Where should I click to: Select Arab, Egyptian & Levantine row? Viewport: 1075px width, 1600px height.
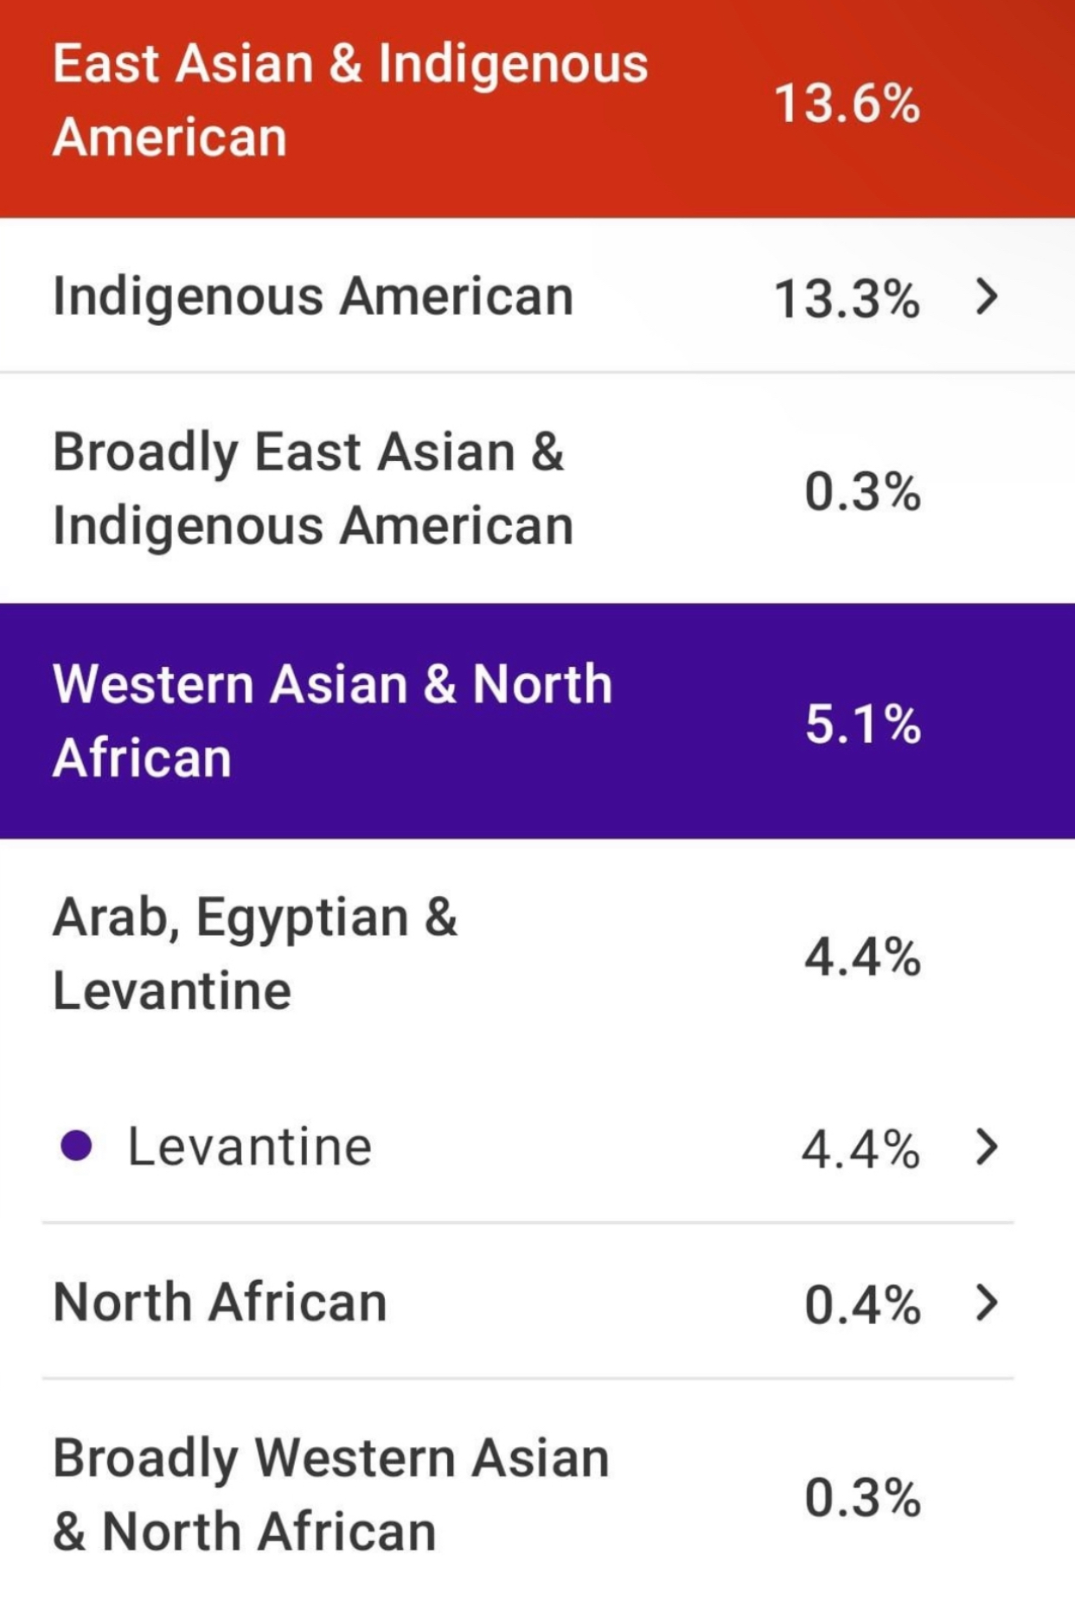(537, 954)
